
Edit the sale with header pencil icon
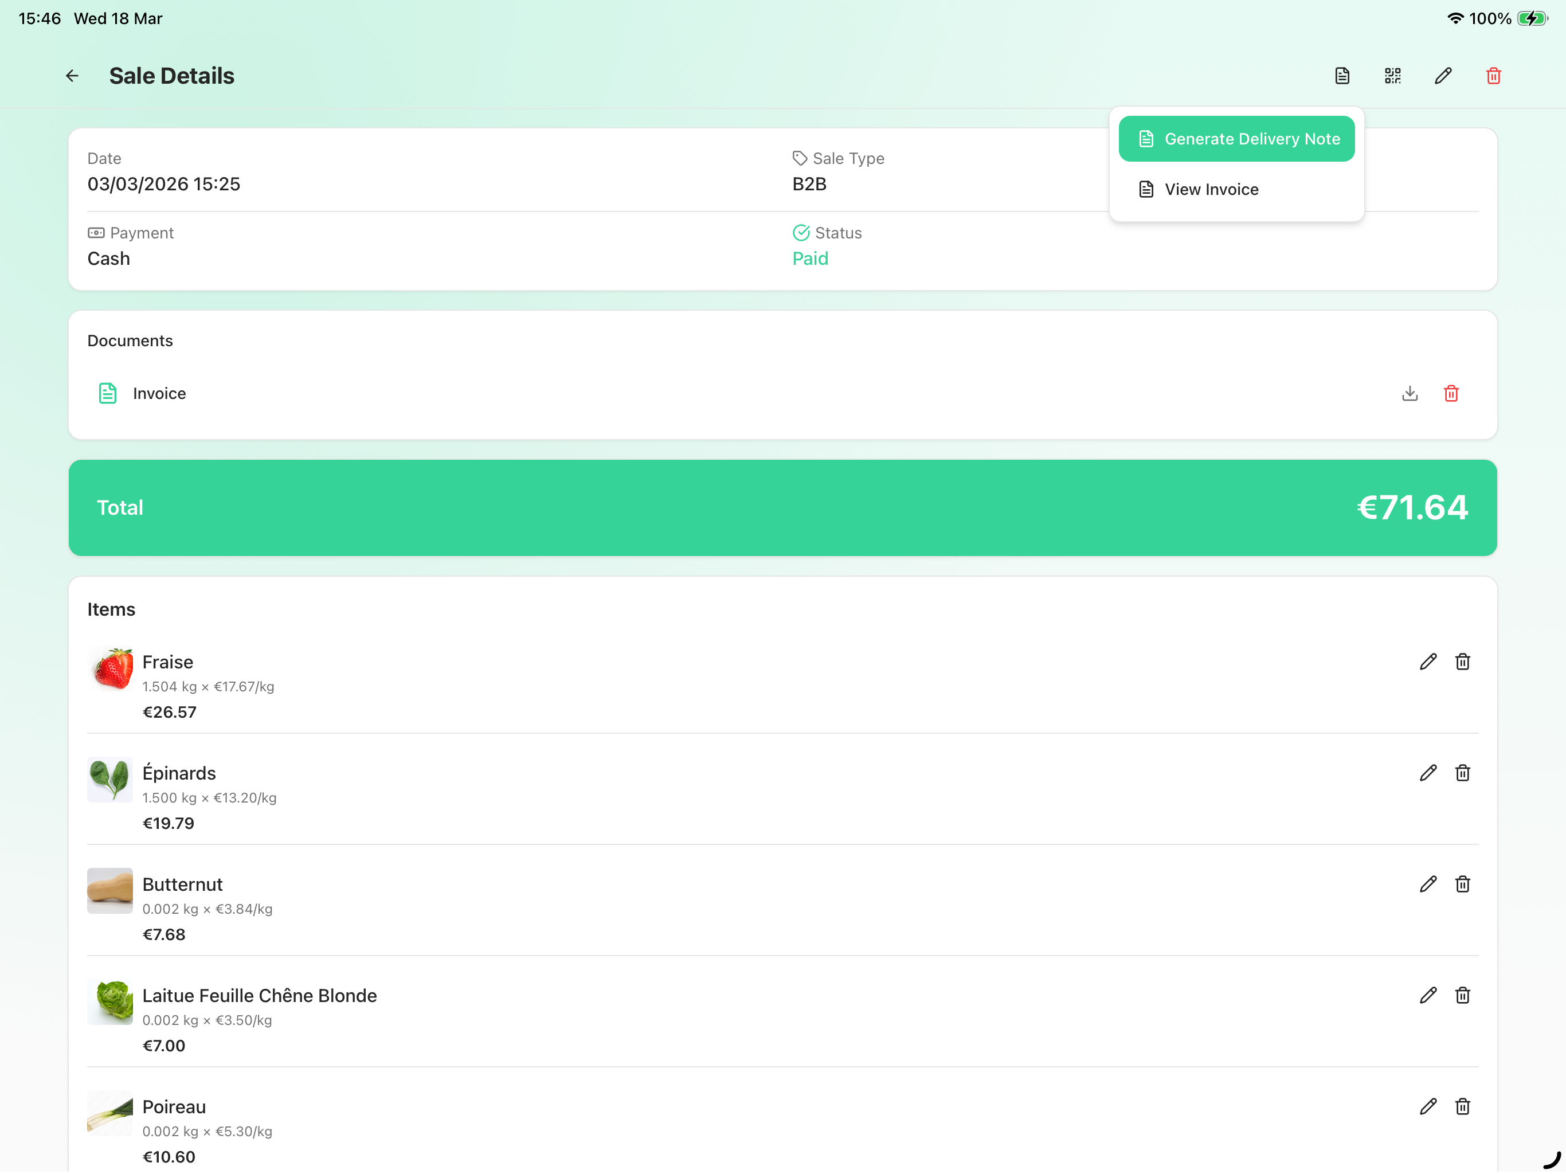click(x=1443, y=76)
